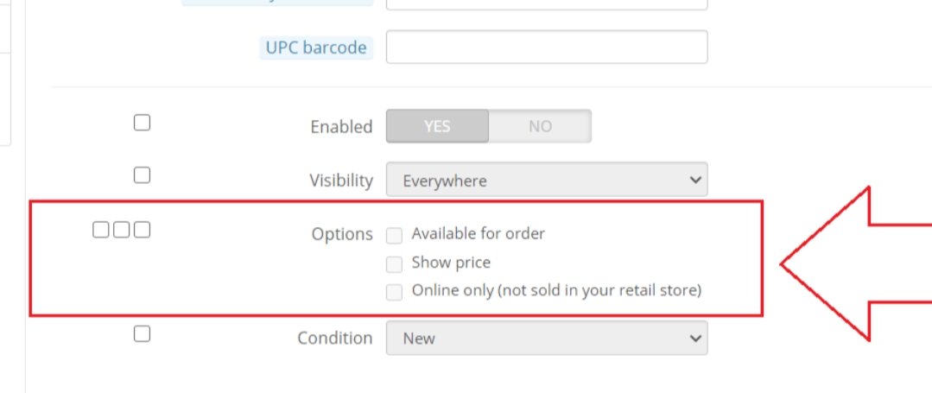The image size is (932, 393).
Task: Check the first of three Options-row margin checkboxes
Action: click(x=101, y=230)
